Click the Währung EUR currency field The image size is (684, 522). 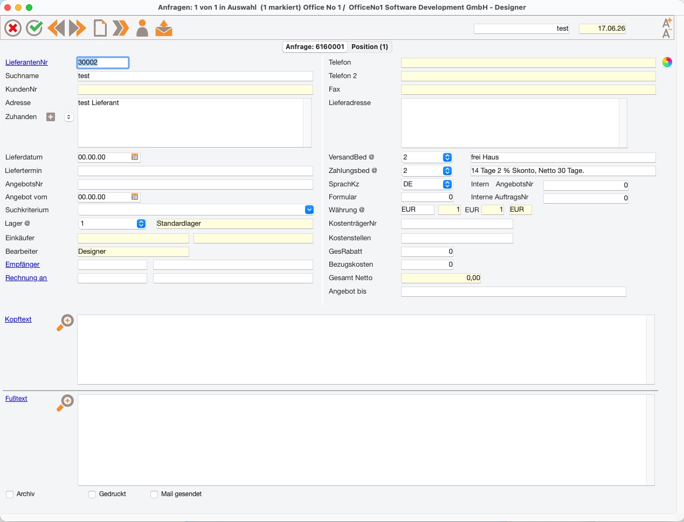[x=418, y=210]
